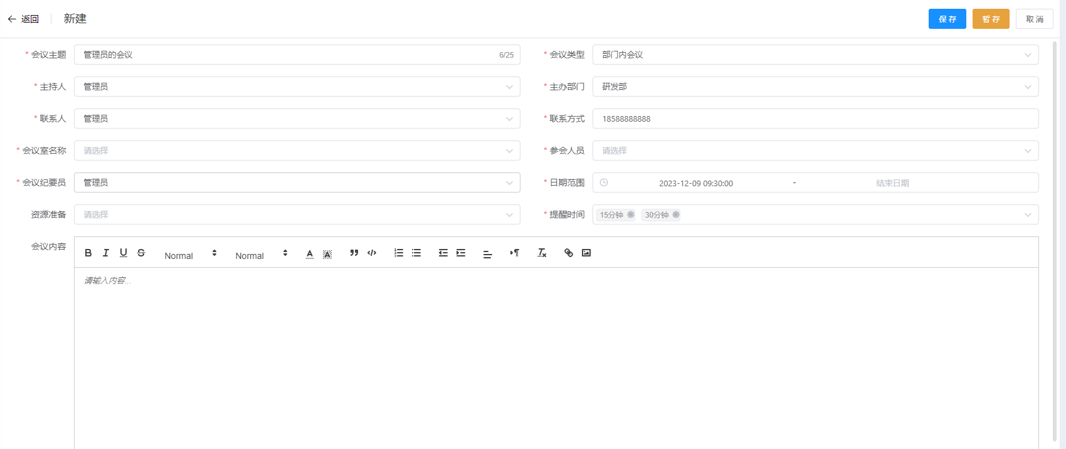Start a bulleted list
Screen dimensions: 1066x449
(416, 253)
